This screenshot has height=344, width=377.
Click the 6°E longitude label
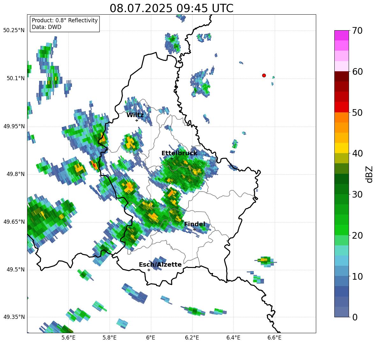[151, 338]
